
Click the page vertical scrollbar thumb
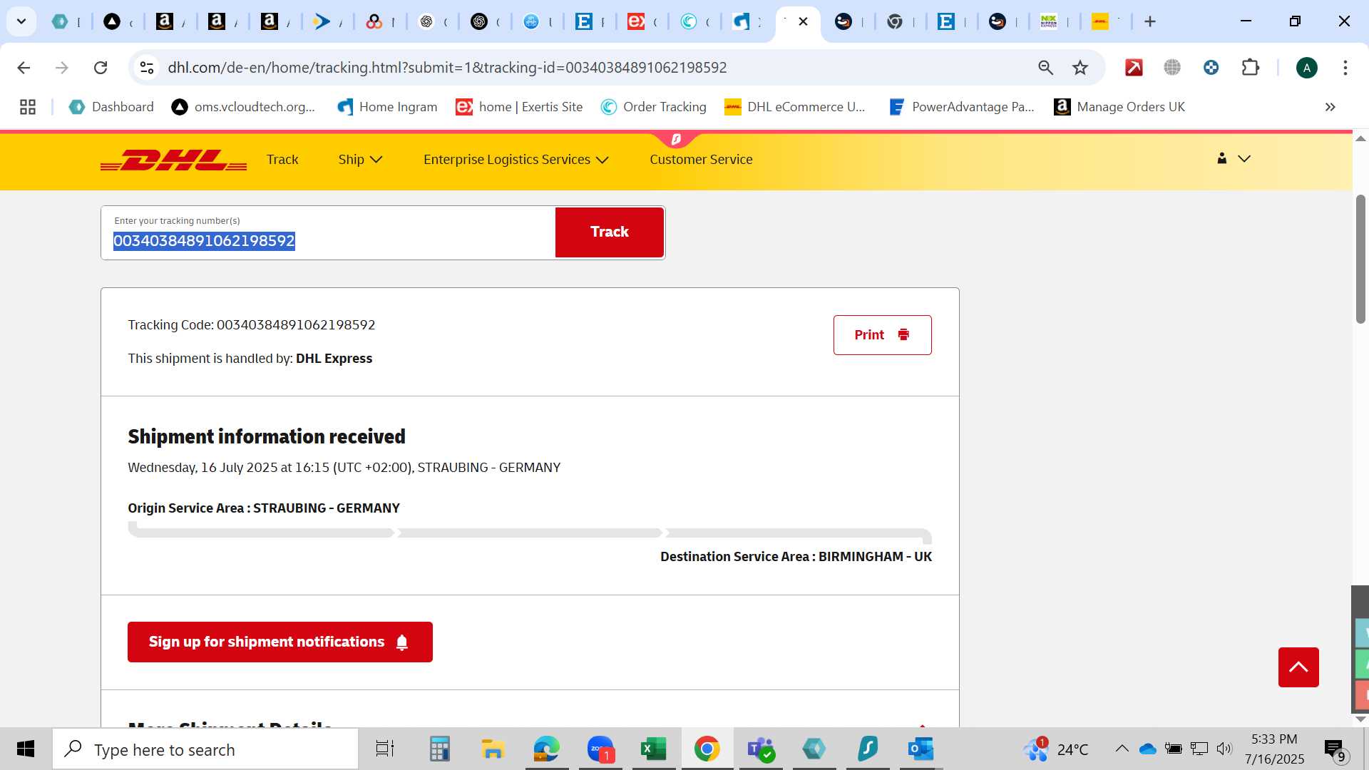(x=1360, y=258)
